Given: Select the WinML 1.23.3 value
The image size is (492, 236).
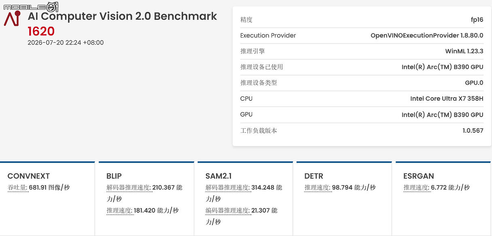Looking at the screenshot, I should (464, 51).
